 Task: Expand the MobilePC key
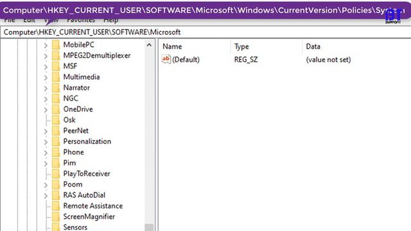point(46,46)
